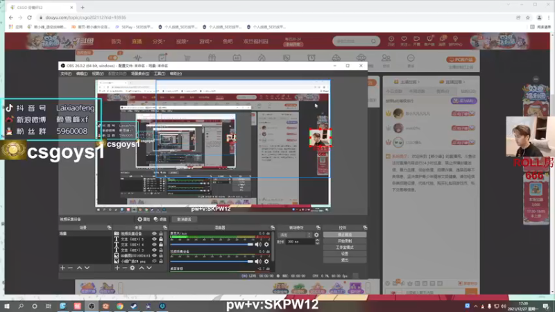Image resolution: width=555 pixels, height=312 pixels.
Task: Increase transition duration with stepper arrows
Action: coord(317,240)
